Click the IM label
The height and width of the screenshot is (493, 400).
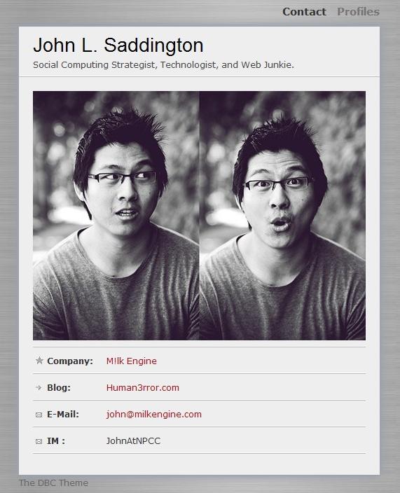click(56, 441)
